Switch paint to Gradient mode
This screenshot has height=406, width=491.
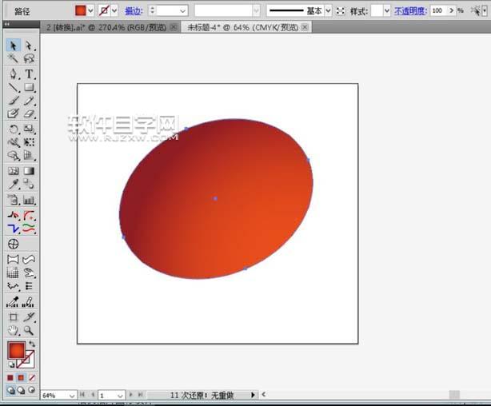point(22,377)
